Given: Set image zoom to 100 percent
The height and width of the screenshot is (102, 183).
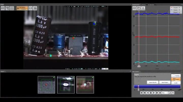Looking at the screenshot, I should click(7, 8).
